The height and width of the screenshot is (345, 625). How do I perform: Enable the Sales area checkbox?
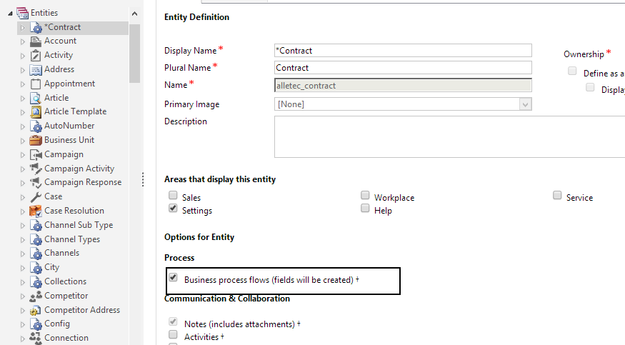pyautogui.click(x=173, y=196)
